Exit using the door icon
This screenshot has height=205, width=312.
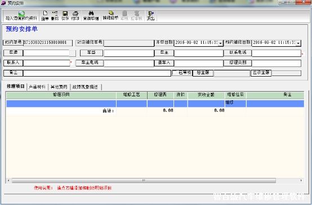(150, 14)
